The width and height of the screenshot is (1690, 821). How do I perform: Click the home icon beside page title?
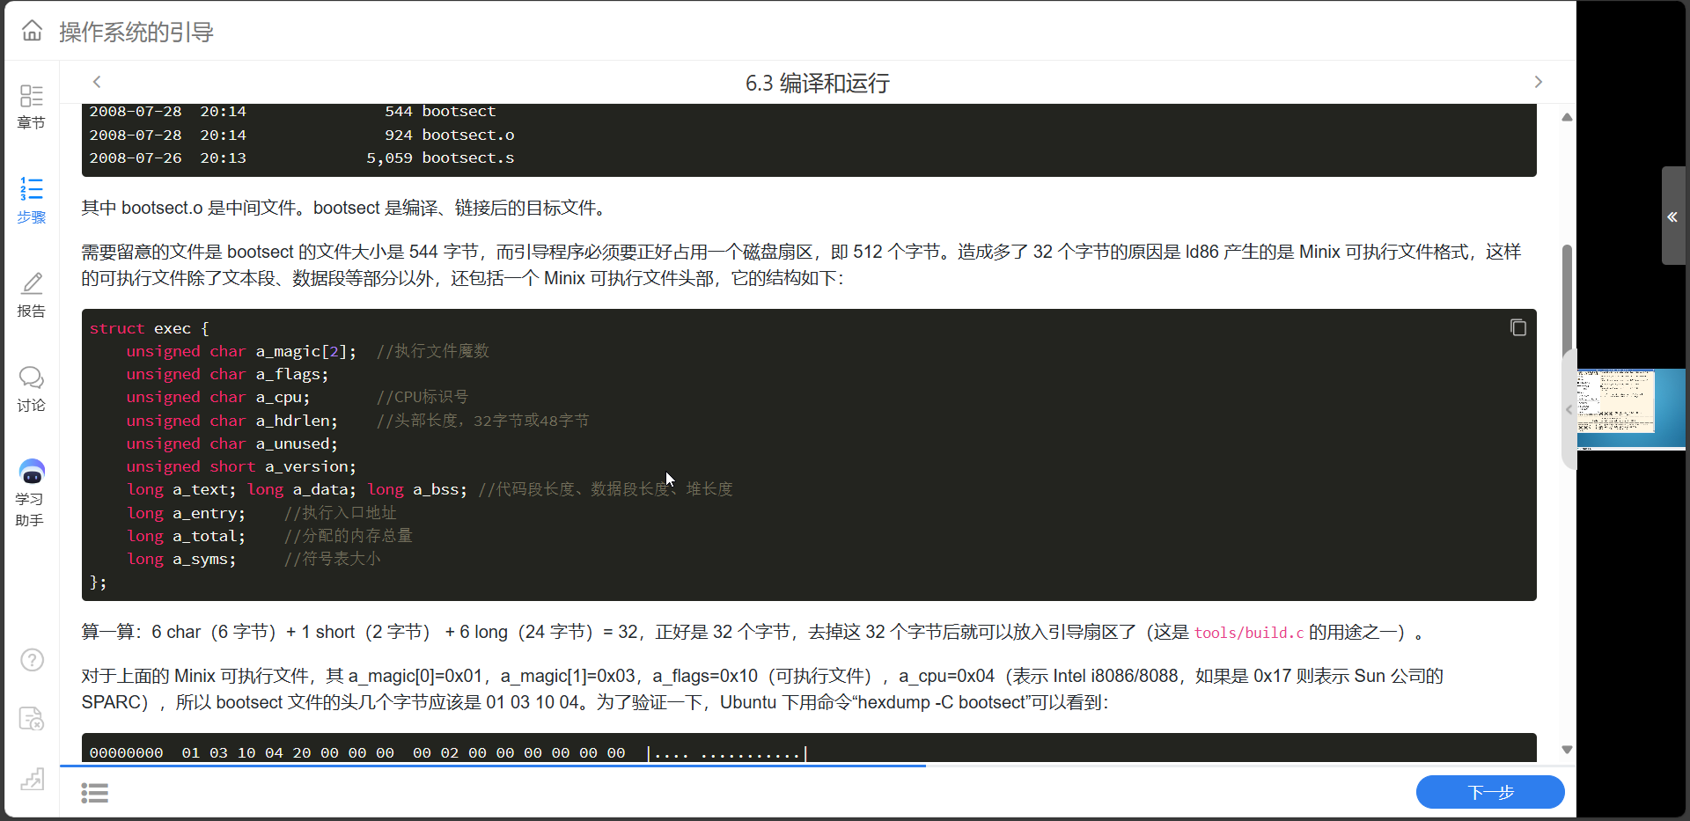point(32,31)
